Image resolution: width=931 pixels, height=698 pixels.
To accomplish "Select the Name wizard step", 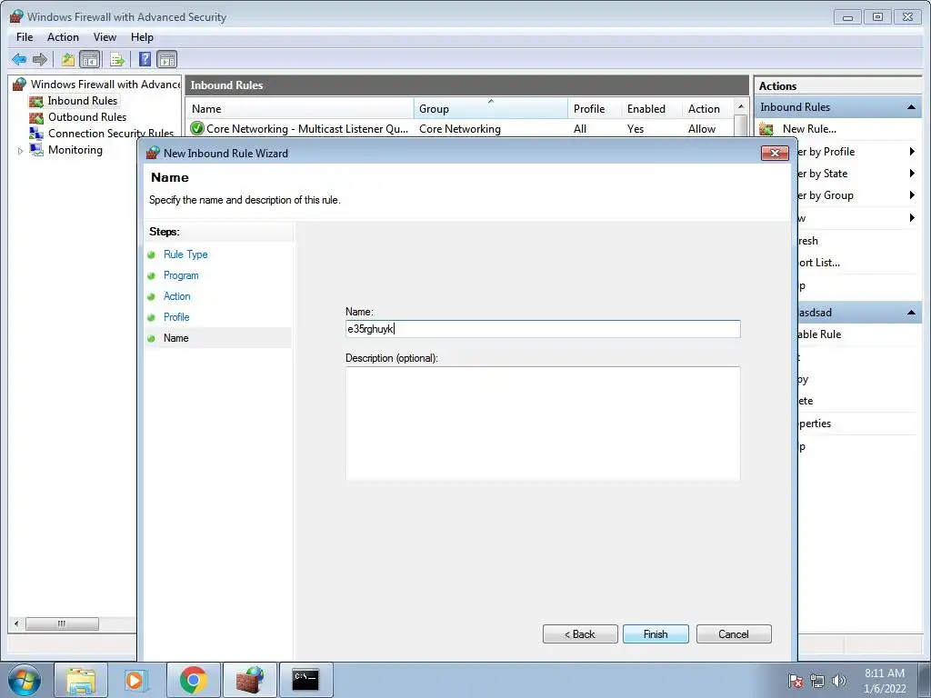I will (x=175, y=338).
